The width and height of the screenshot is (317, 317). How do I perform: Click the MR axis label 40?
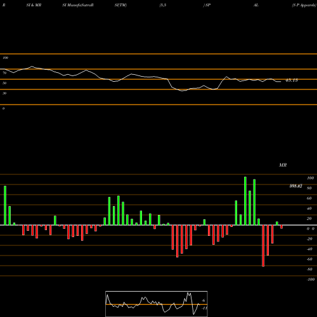coord(309,209)
